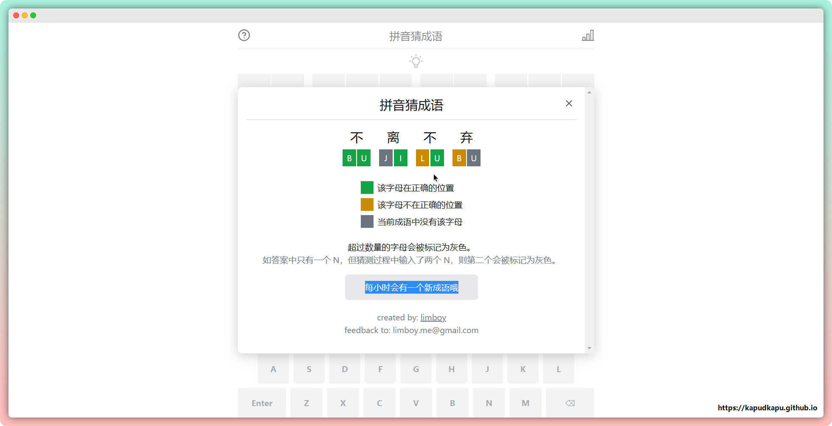Open the statistics bar chart icon
This screenshot has width=832, height=426.
pyautogui.click(x=587, y=36)
